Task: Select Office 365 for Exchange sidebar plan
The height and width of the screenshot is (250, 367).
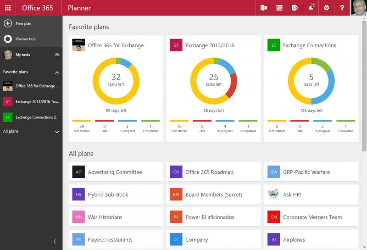Action: pos(31,86)
